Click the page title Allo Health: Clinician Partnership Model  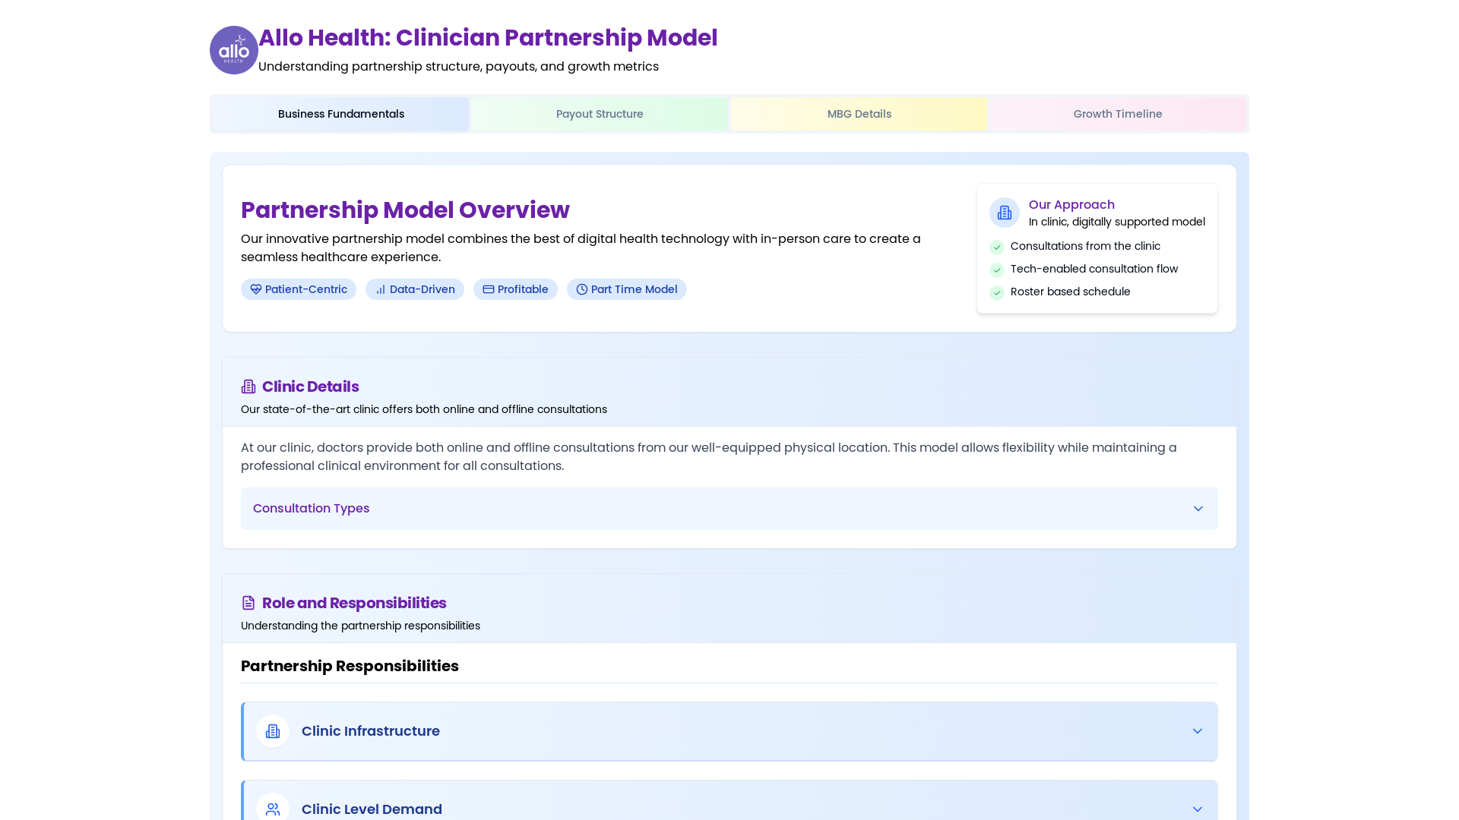tap(488, 37)
